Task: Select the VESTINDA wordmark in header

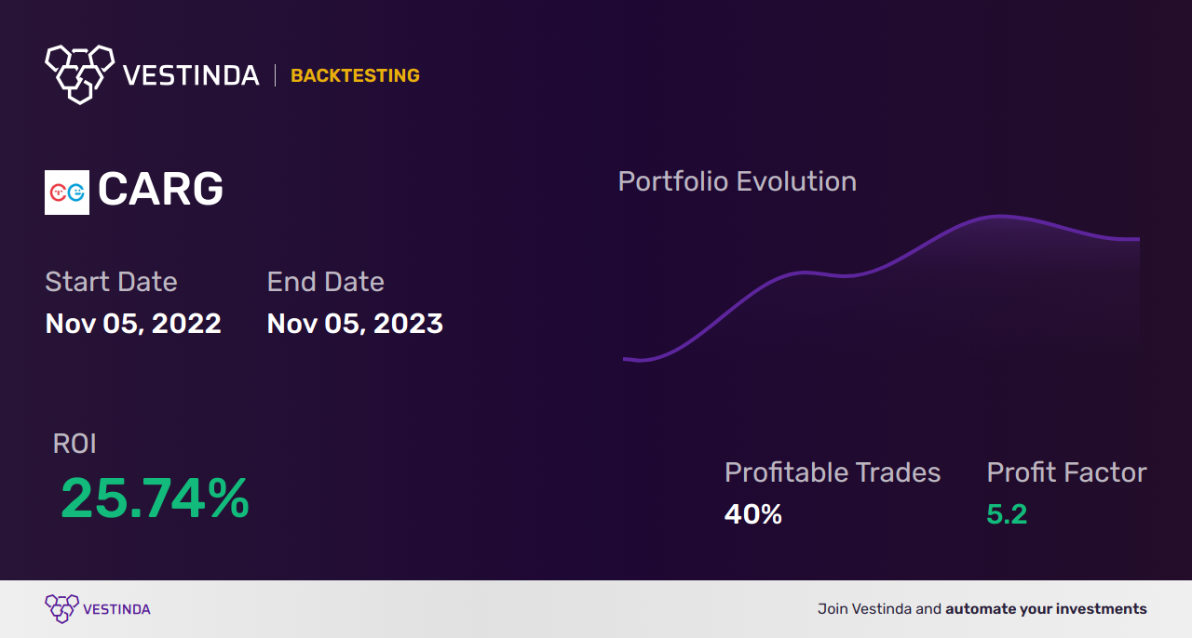Action: point(191,75)
